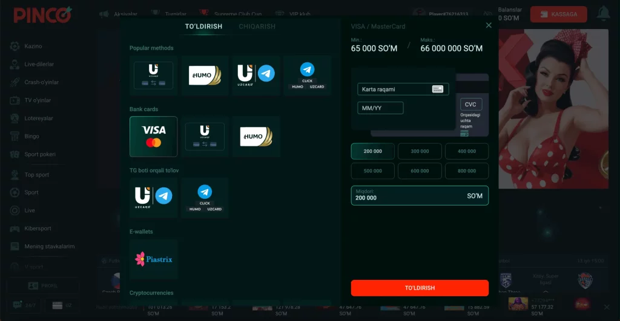Switch to the TO'LDIRISH tab
Screen dimensions: 620x321
click(203, 27)
